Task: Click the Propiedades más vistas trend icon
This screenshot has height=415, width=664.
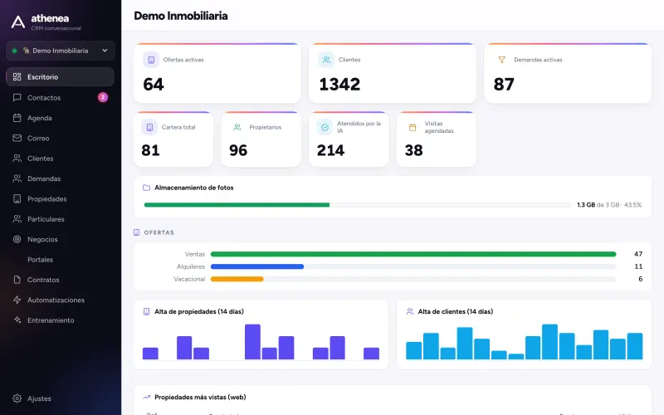Action: [147, 398]
